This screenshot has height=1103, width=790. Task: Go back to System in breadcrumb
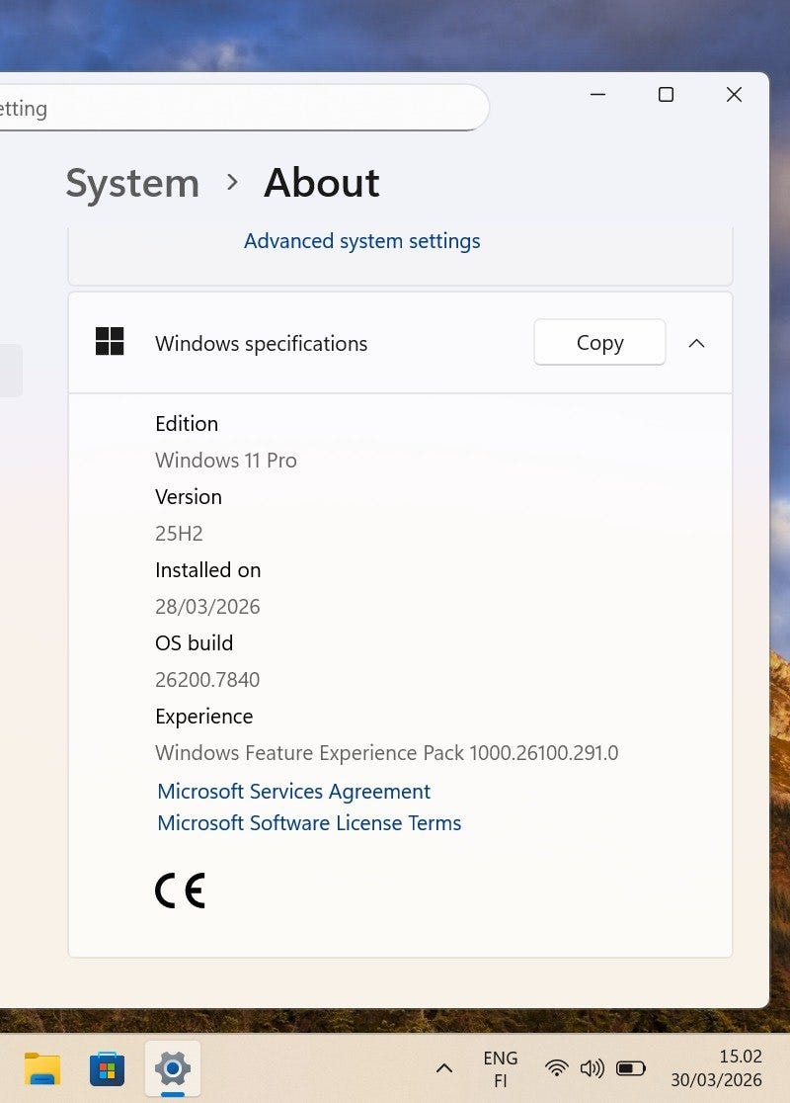tap(132, 183)
